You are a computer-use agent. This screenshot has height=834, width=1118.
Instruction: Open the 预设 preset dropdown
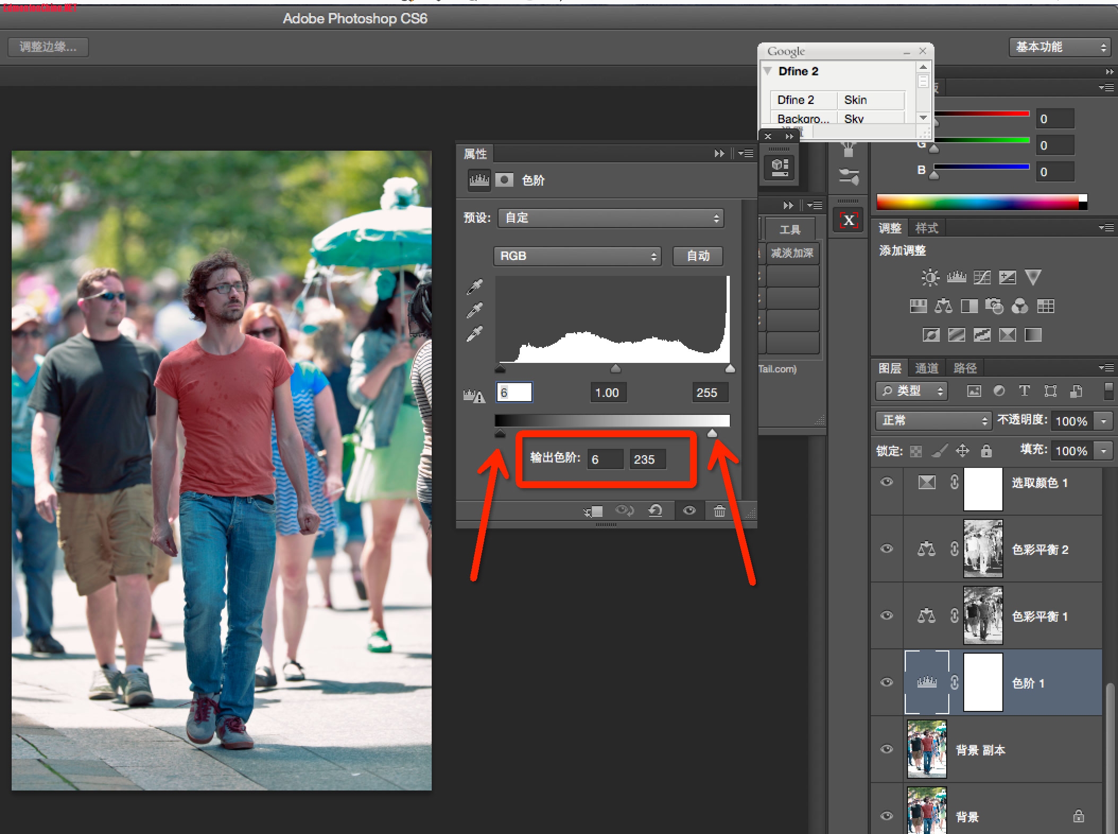[x=610, y=218]
